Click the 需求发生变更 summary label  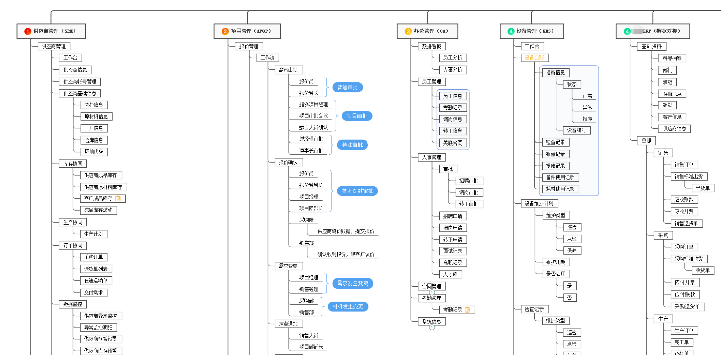(x=352, y=283)
